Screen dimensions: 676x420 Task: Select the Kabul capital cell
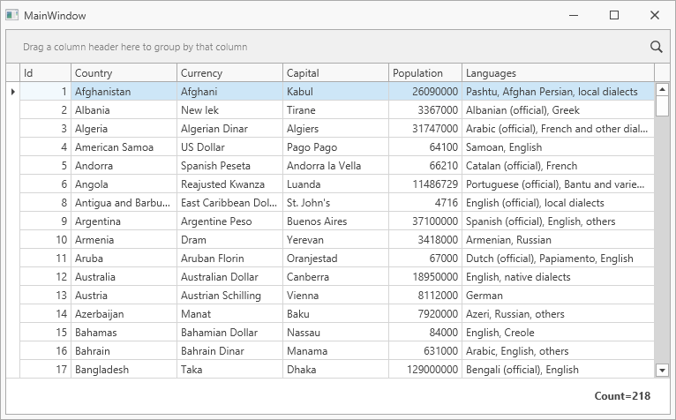336,92
